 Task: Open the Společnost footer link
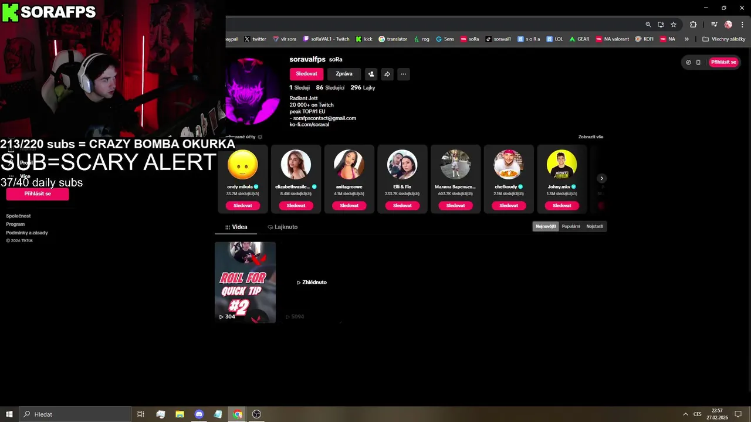coord(18,216)
